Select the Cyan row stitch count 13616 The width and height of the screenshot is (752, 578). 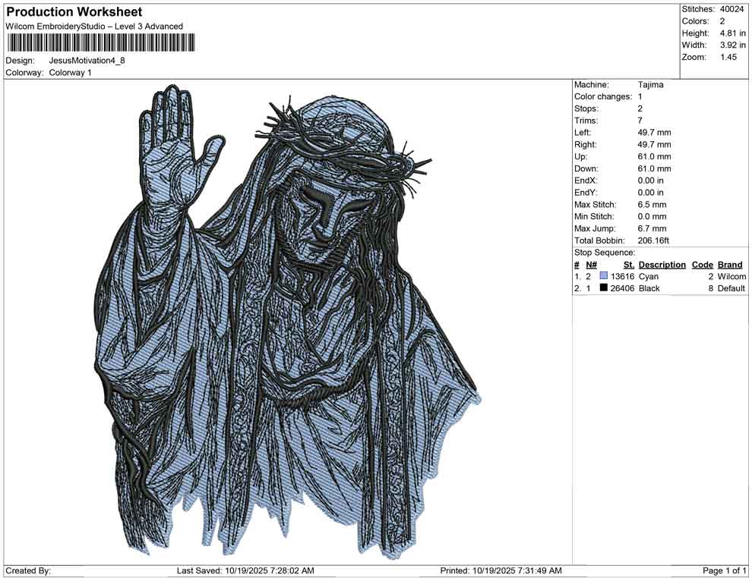click(622, 277)
